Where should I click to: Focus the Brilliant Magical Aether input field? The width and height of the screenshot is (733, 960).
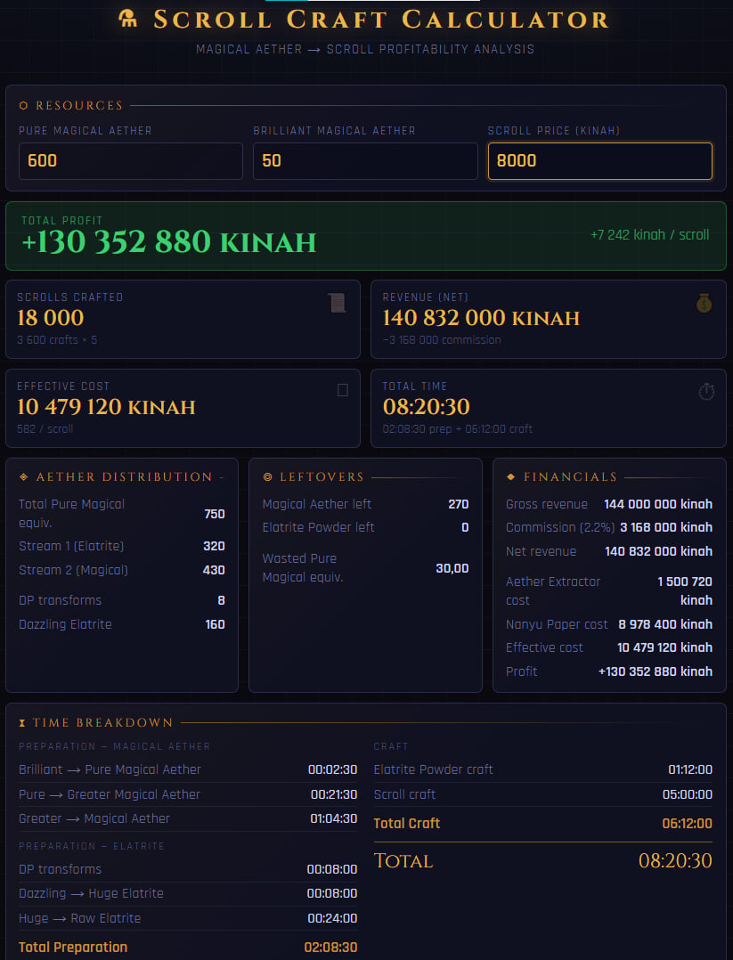pos(365,161)
